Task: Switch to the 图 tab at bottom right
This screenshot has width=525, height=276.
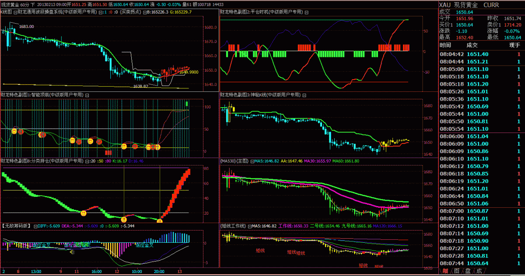Action: [x=457, y=271]
